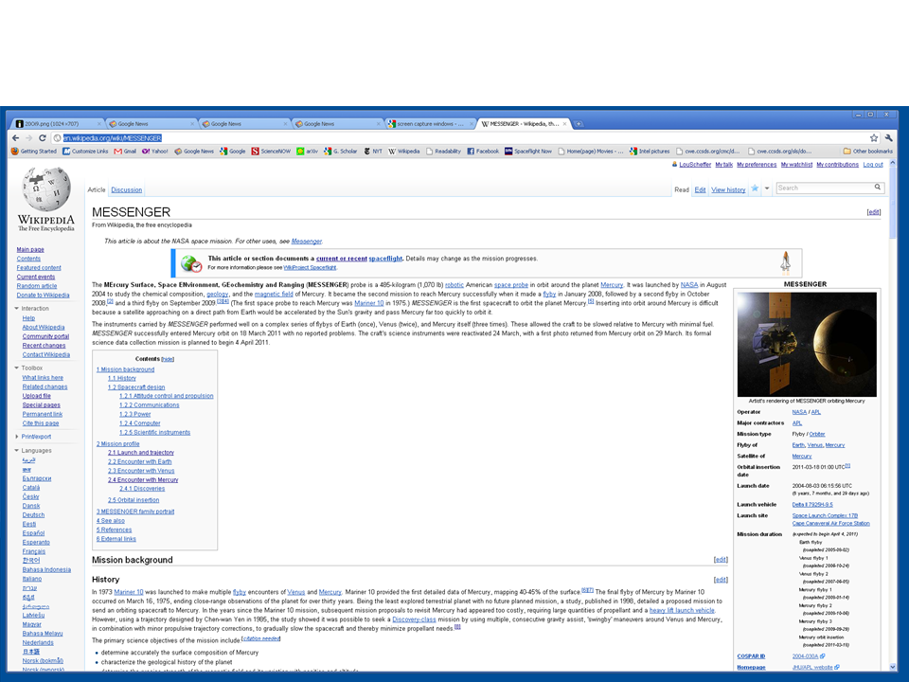Open the What links here toolbox link
Screen dimensions: 909x682
click(x=43, y=378)
